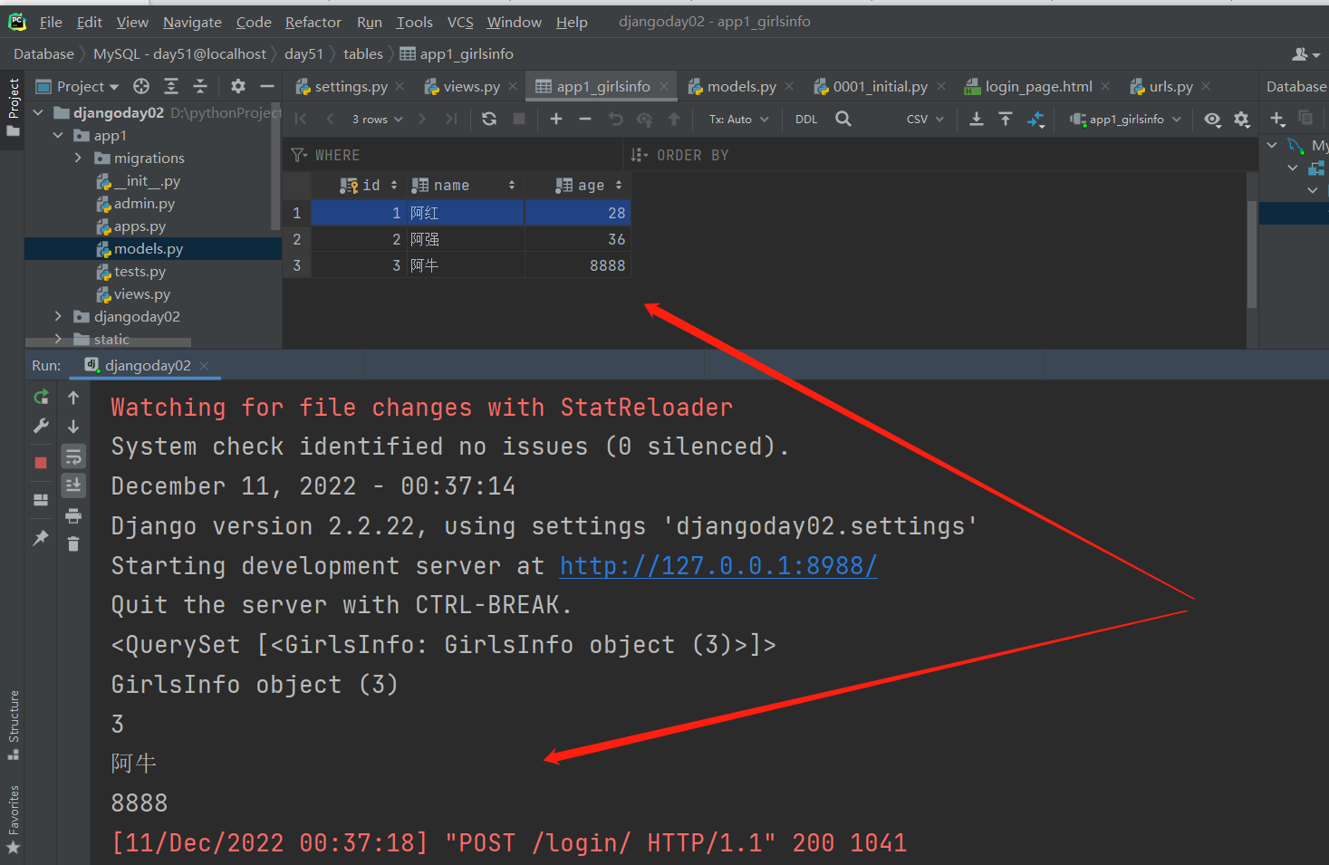
Task: Jump up the stack trace in console
Action: coord(73,397)
